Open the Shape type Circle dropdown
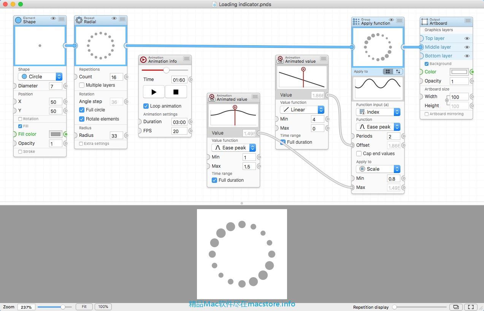Viewport: 484px width, 311px height. point(40,76)
